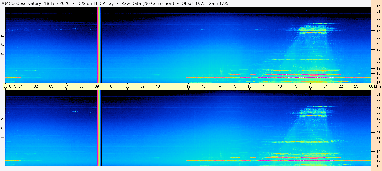This screenshot has height=171, width=382.
Task: Click the LCP label of lower spectrogram
Action: [3, 128]
